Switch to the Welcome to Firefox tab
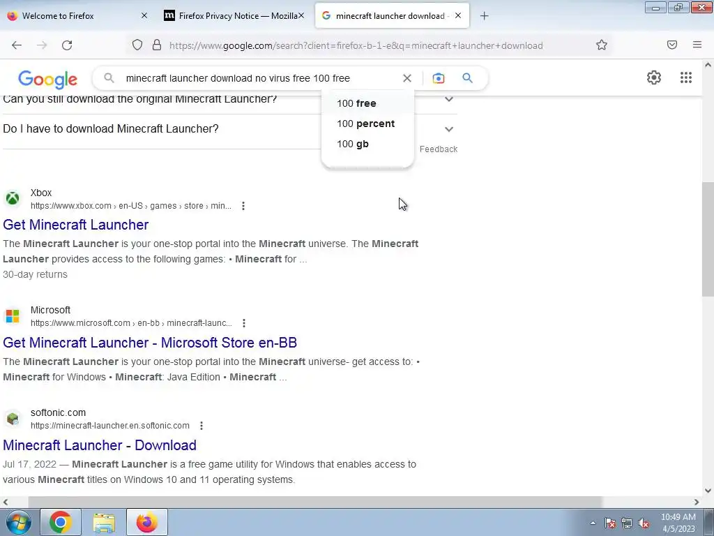The height and width of the screenshot is (536, 714). pyautogui.click(x=77, y=15)
